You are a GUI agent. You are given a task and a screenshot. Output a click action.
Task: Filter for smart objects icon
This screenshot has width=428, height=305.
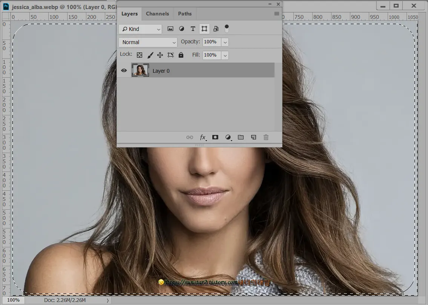(216, 29)
